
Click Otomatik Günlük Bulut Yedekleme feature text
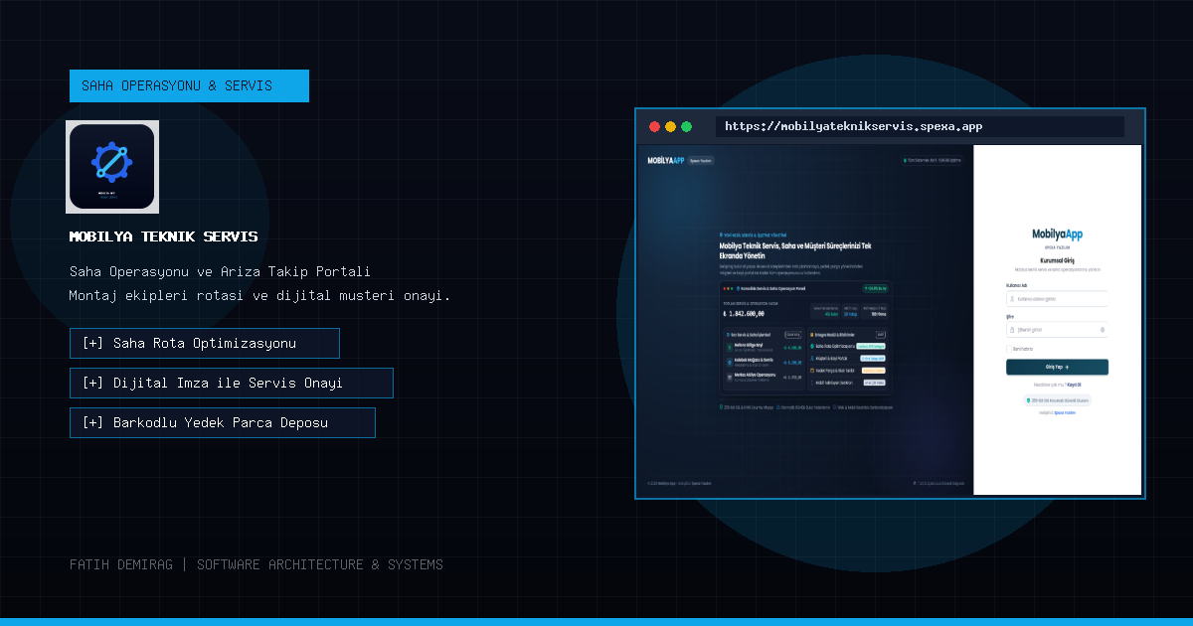point(803,407)
